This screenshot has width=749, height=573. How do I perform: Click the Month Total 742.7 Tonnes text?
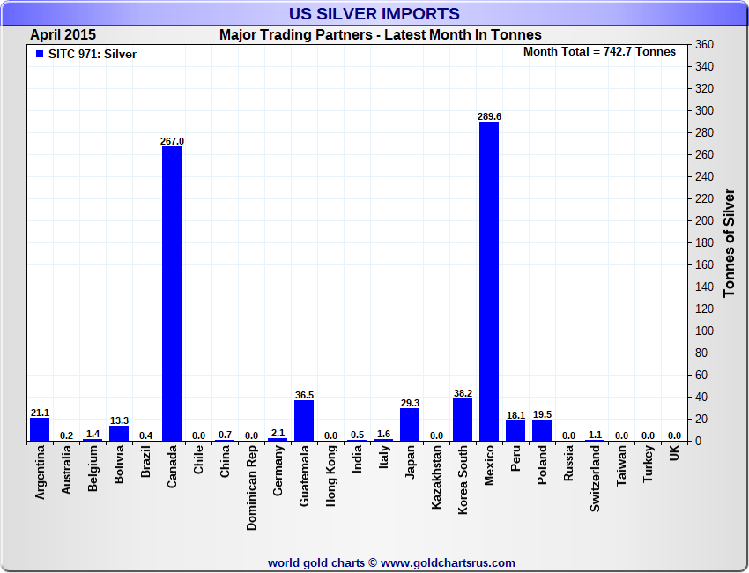click(599, 52)
